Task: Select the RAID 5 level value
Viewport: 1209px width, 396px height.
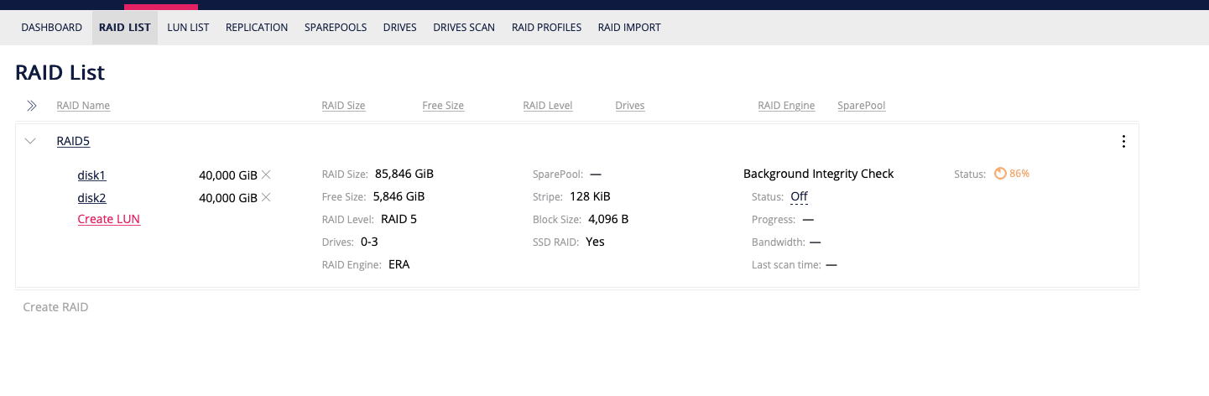Action: coord(399,219)
